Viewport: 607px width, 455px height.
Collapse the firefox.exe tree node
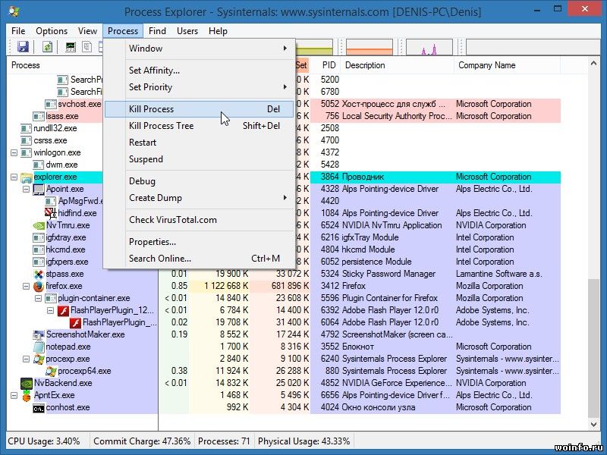(x=26, y=287)
